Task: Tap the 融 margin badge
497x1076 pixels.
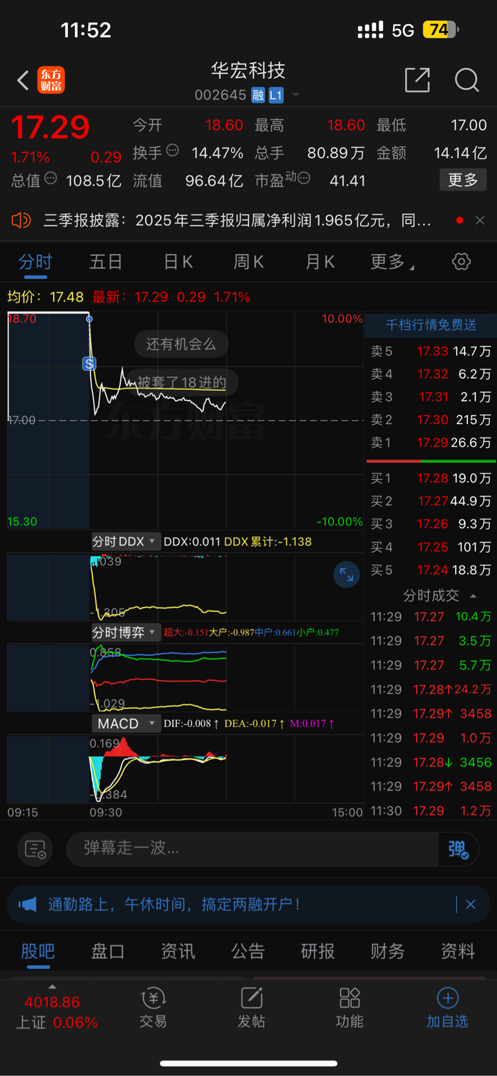Action: coord(258,95)
